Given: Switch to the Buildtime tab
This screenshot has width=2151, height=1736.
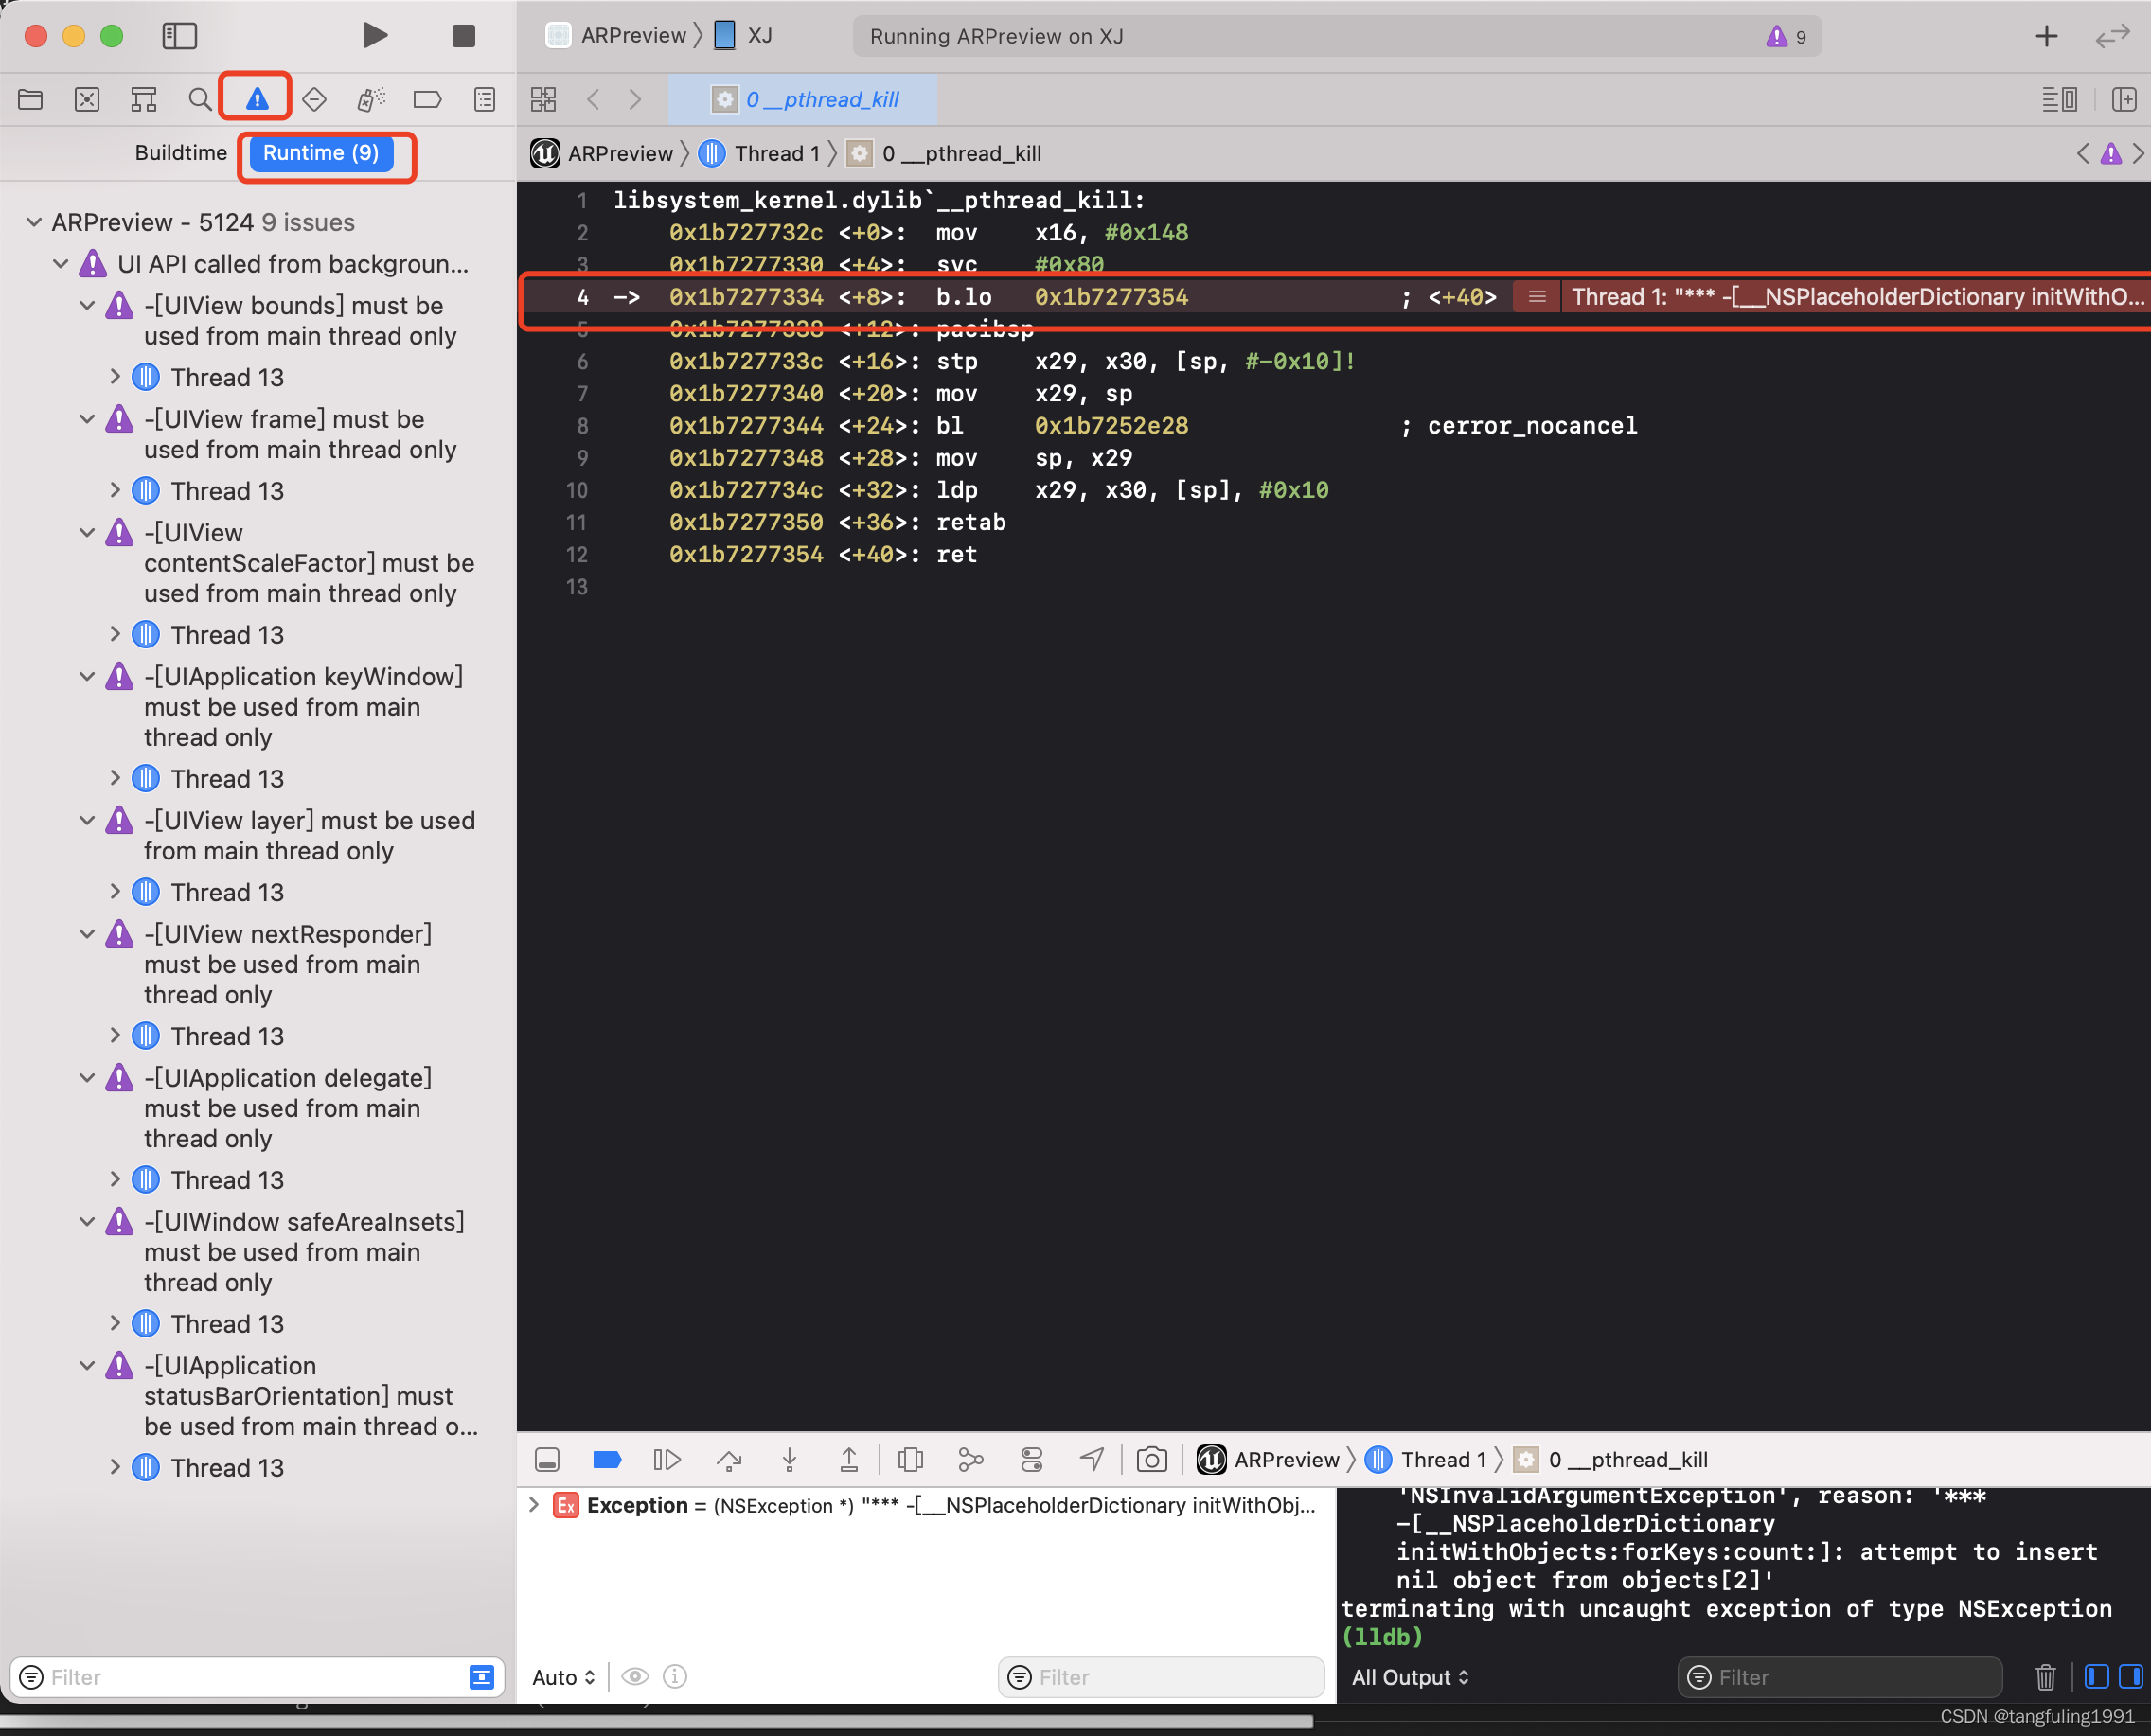Looking at the screenshot, I should point(181,153).
